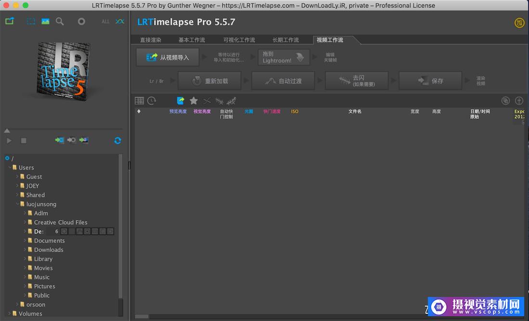
Task: Select the root / tree item
Action: click(x=13, y=158)
